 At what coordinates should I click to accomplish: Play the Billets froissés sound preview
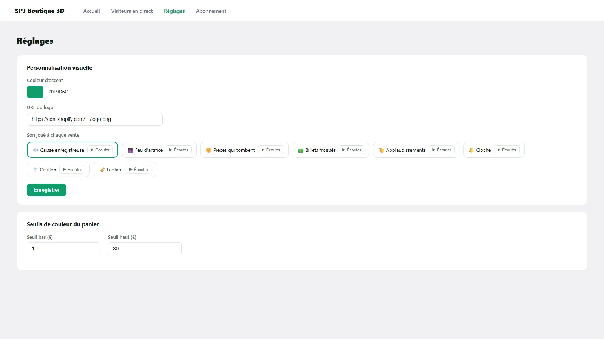coord(351,150)
